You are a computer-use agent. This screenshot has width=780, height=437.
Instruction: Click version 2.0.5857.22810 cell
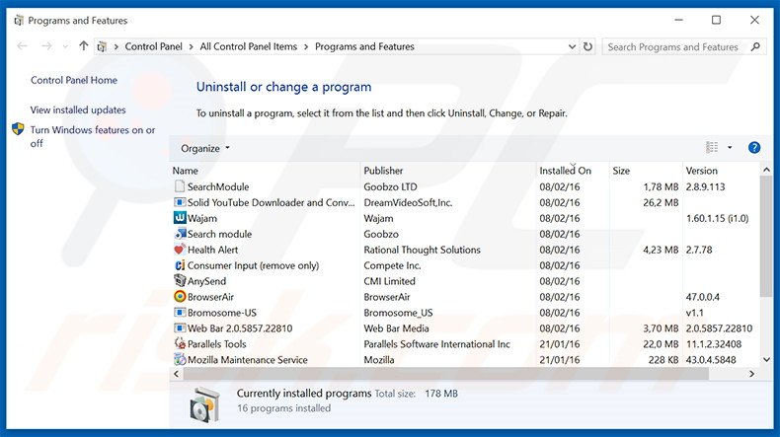(x=719, y=328)
